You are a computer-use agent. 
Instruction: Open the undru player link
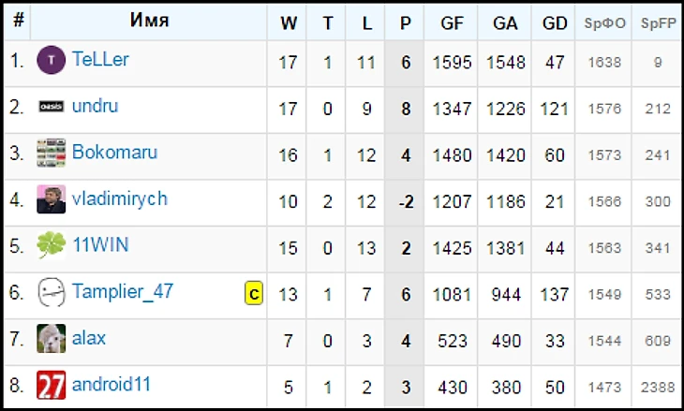click(97, 107)
